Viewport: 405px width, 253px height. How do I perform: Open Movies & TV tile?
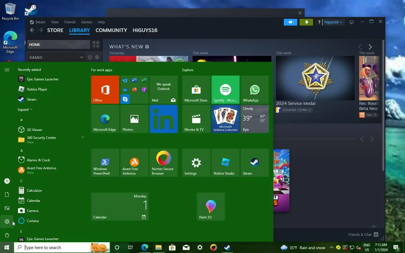tap(196, 119)
